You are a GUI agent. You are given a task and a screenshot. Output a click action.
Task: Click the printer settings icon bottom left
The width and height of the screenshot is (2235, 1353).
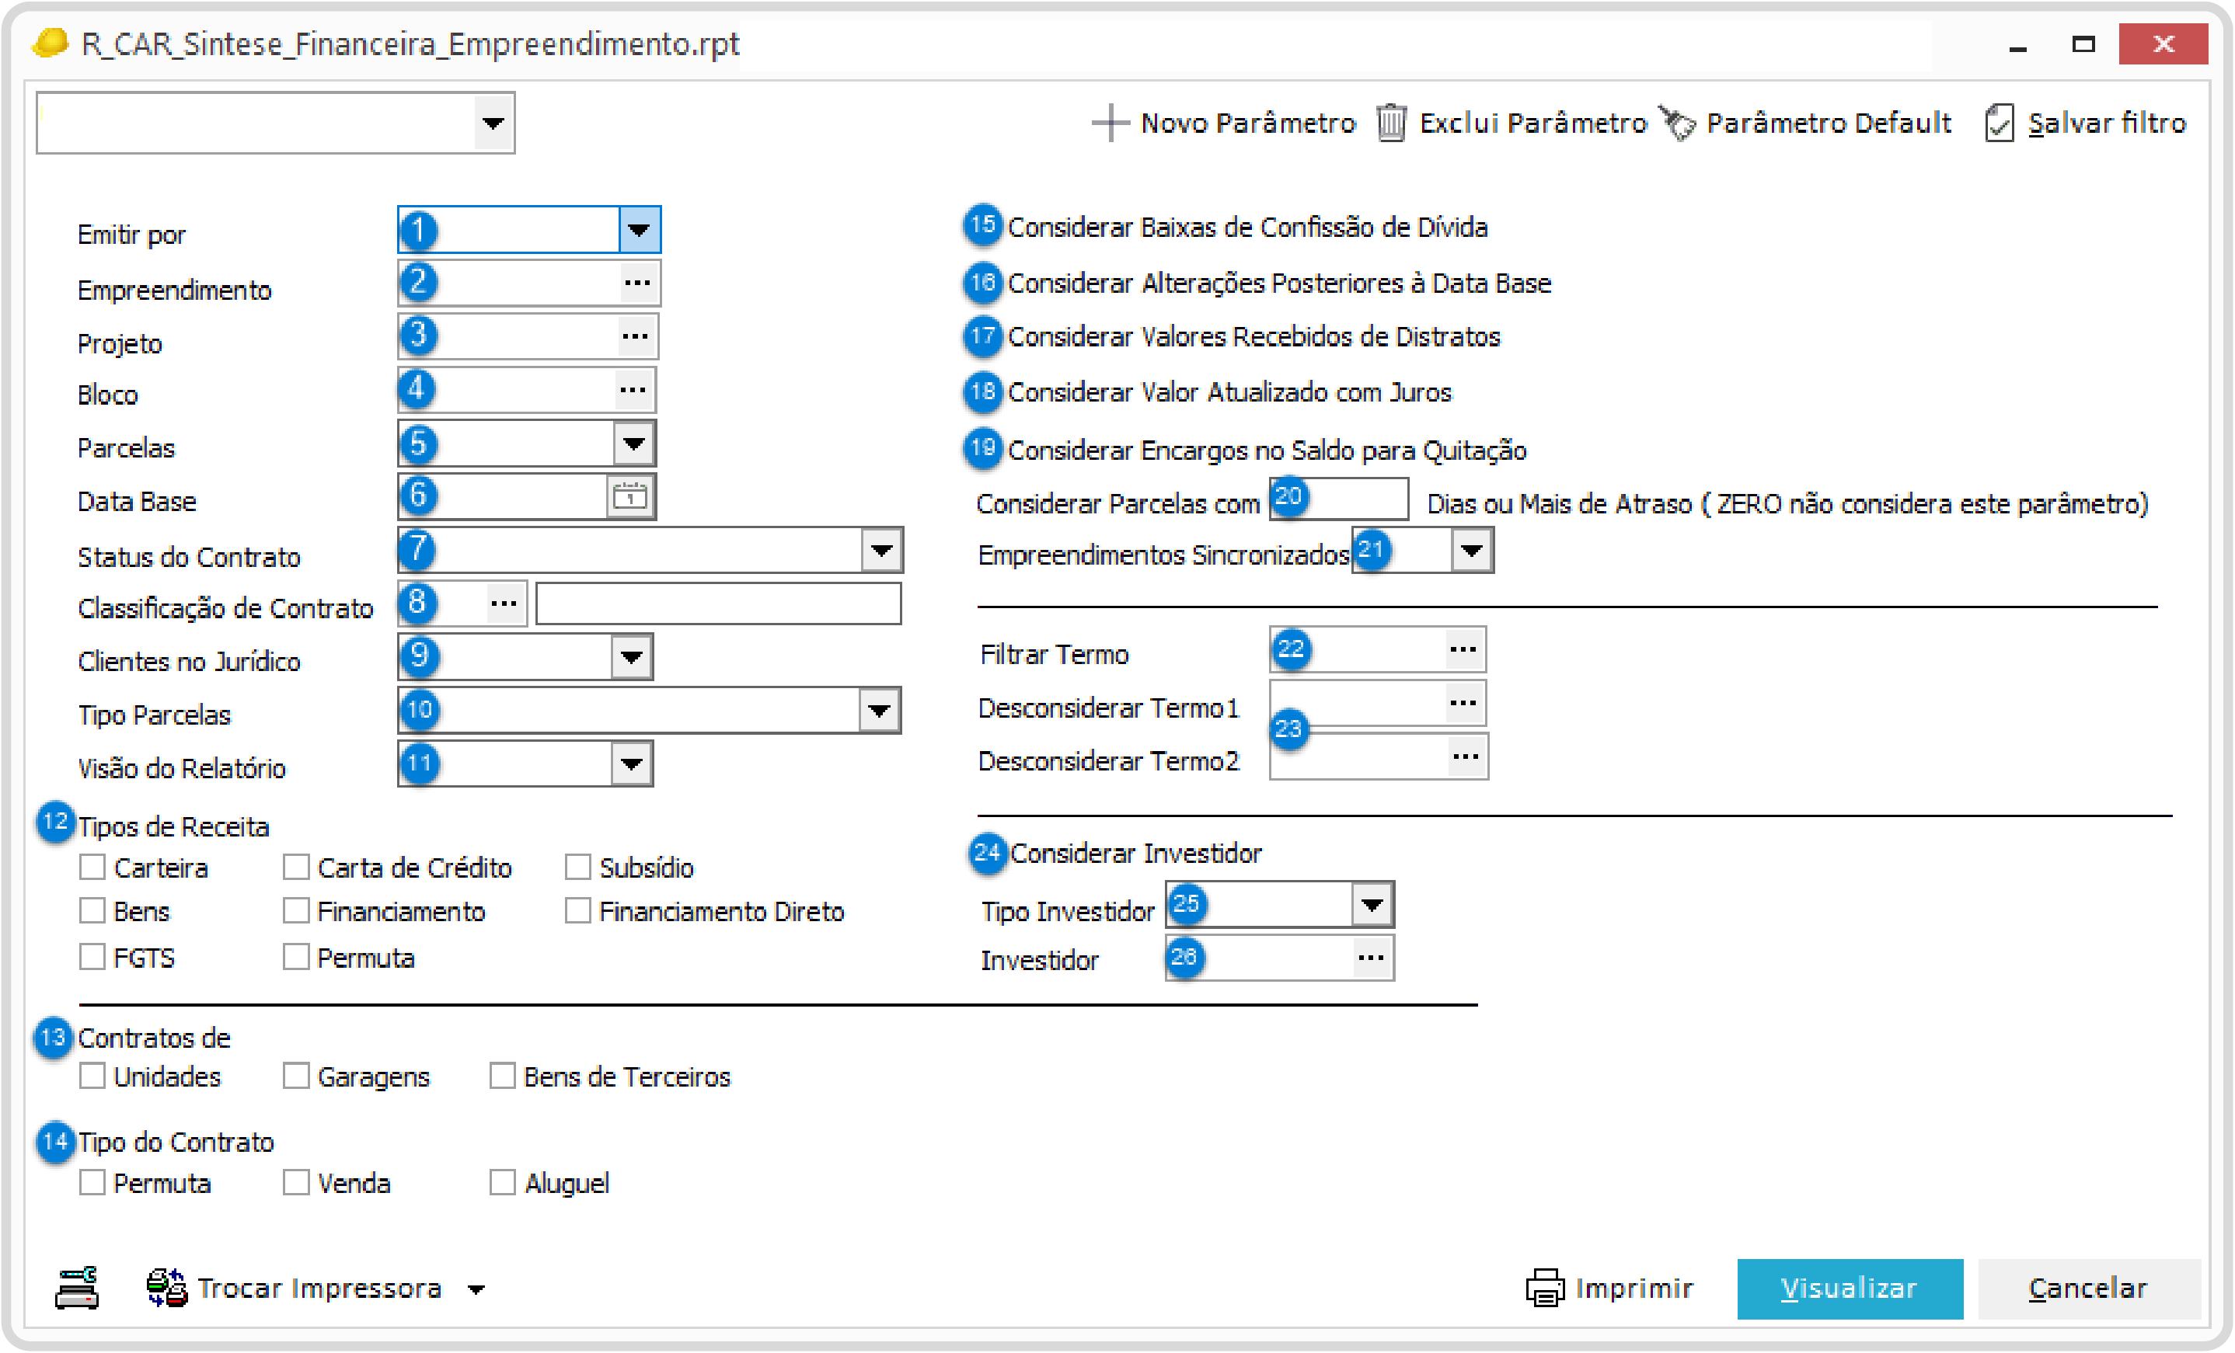pos(77,1288)
